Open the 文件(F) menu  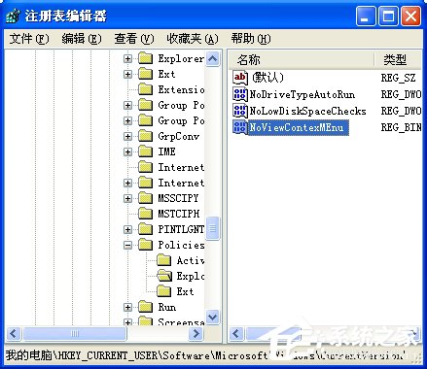pos(29,39)
